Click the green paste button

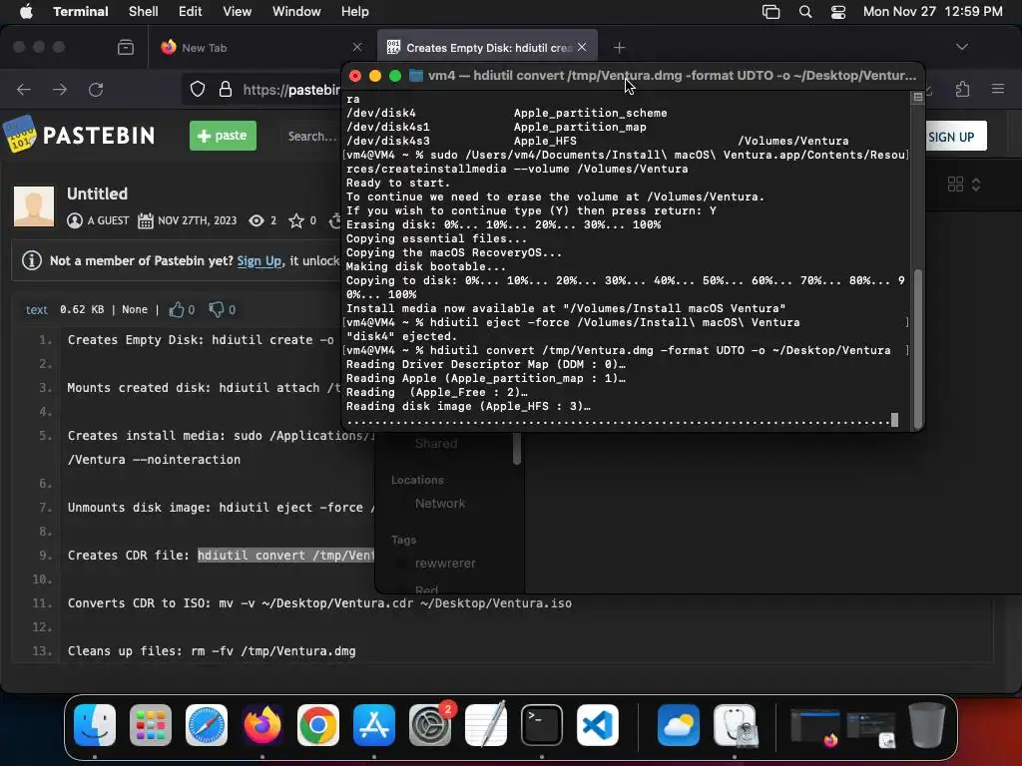coord(223,136)
